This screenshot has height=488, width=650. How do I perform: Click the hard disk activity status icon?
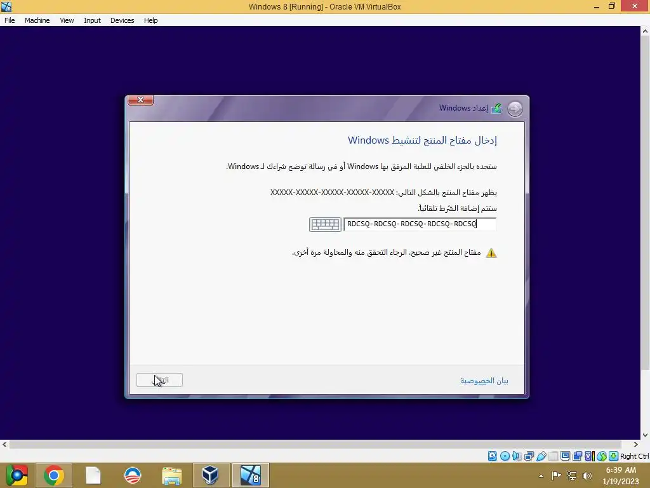pyautogui.click(x=492, y=456)
